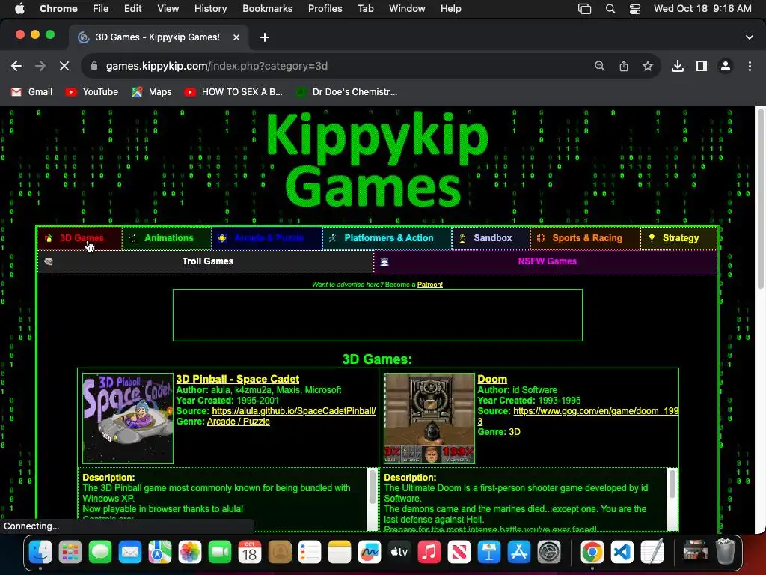Open the NSFW Games category
Image resolution: width=766 pixels, height=575 pixels.
545,261
